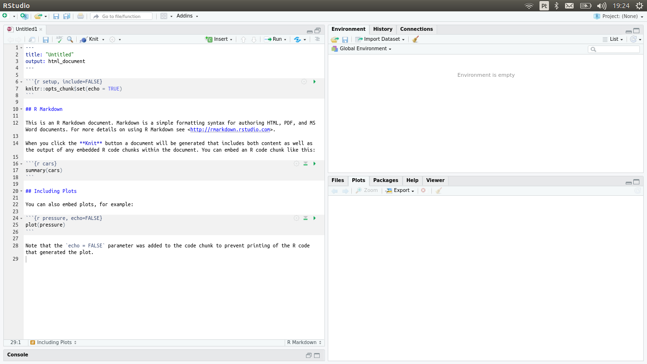The image size is (647, 364).
Task: Switch to the Help tab
Action: point(413,181)
